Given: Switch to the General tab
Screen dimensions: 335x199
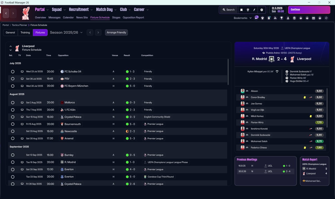Looking at the screenshot, I should 10,32.
